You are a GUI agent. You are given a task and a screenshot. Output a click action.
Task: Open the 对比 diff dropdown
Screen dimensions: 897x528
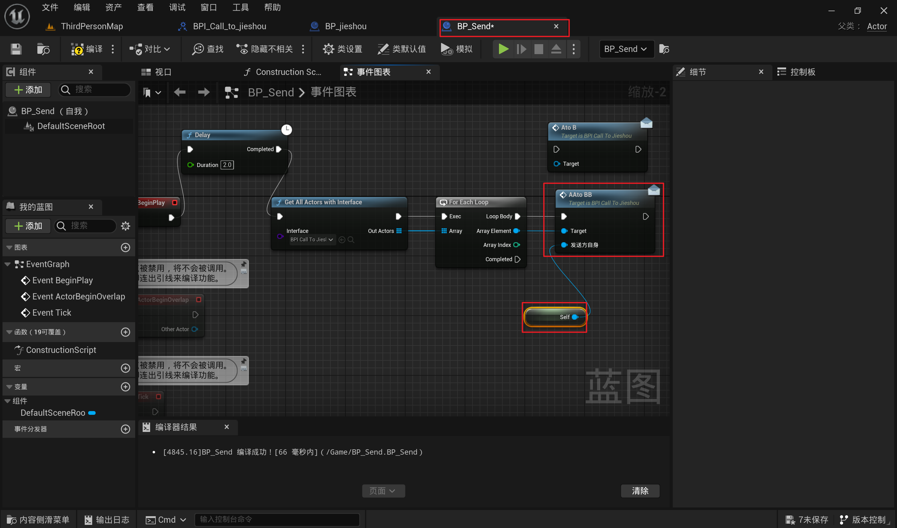(149, 49)
